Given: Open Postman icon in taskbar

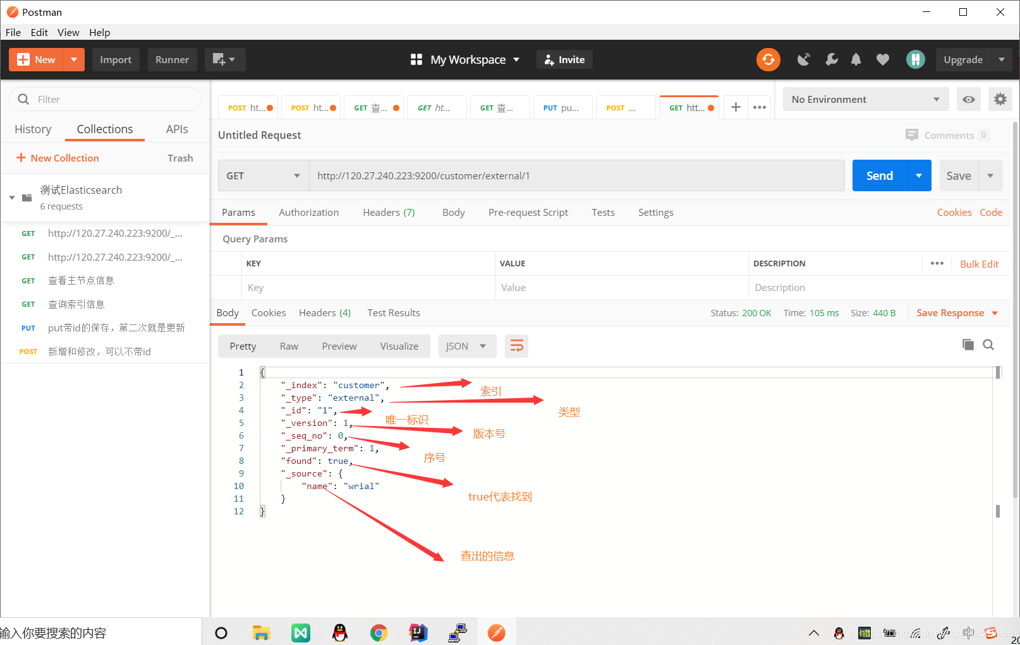Looking at the screenshot, I should click(496, 633).
